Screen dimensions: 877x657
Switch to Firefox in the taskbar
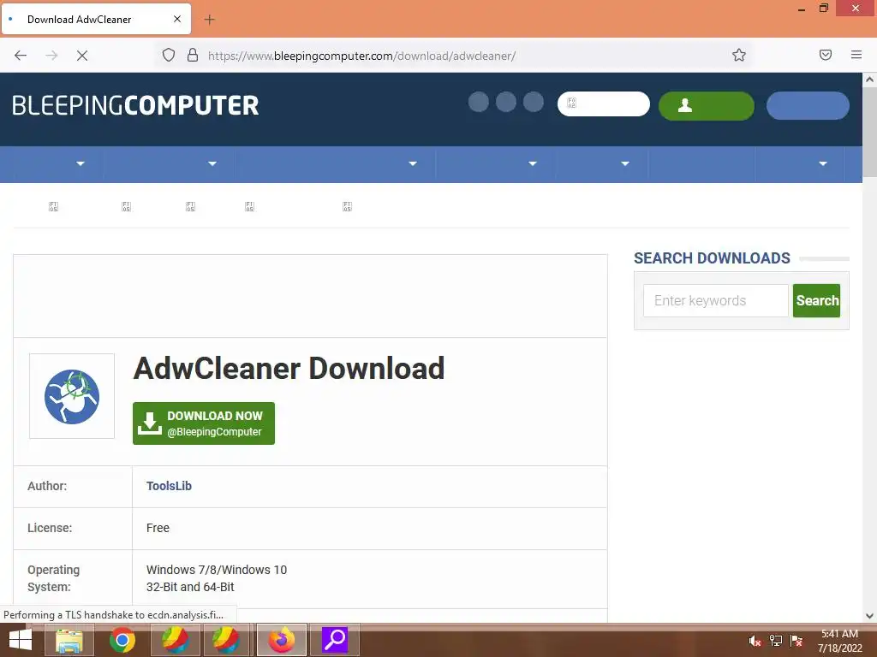(x=281, y=640)
